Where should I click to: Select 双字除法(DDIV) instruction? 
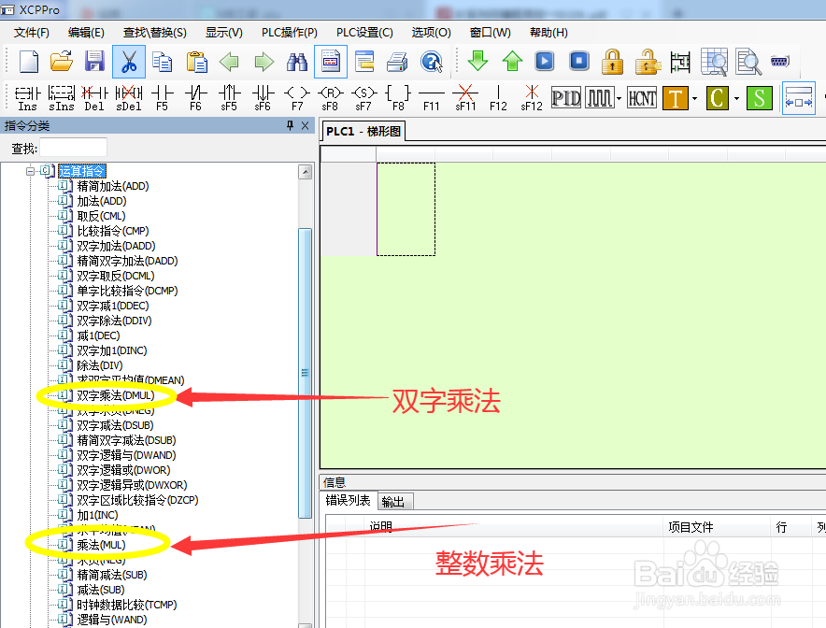pos(114,321)
